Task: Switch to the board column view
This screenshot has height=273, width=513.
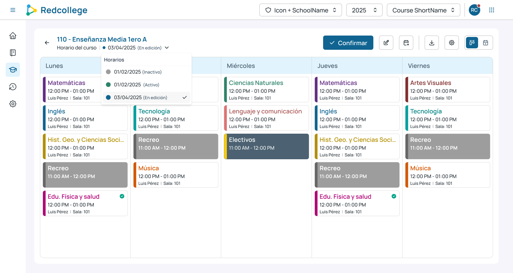Action: click(472, 43)
